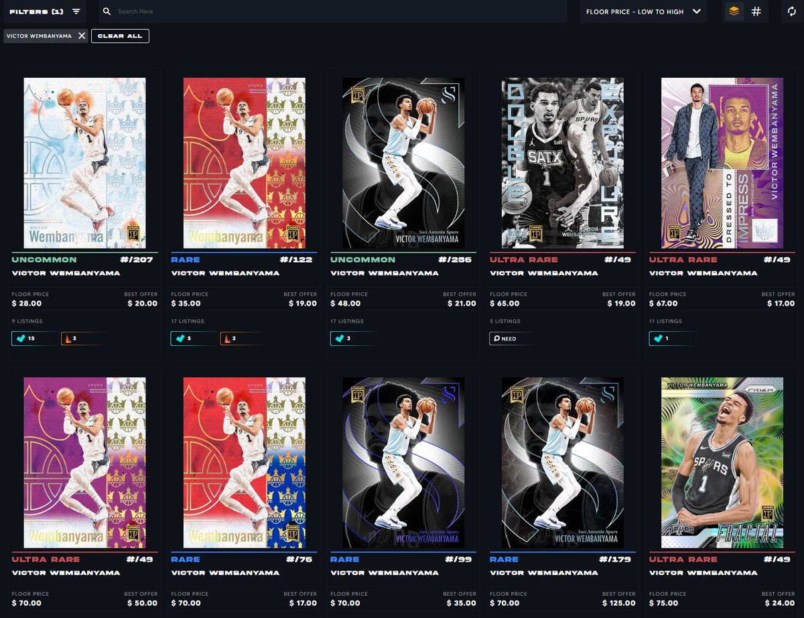Click the $ 67.00 floor price

tap(664, 303)
